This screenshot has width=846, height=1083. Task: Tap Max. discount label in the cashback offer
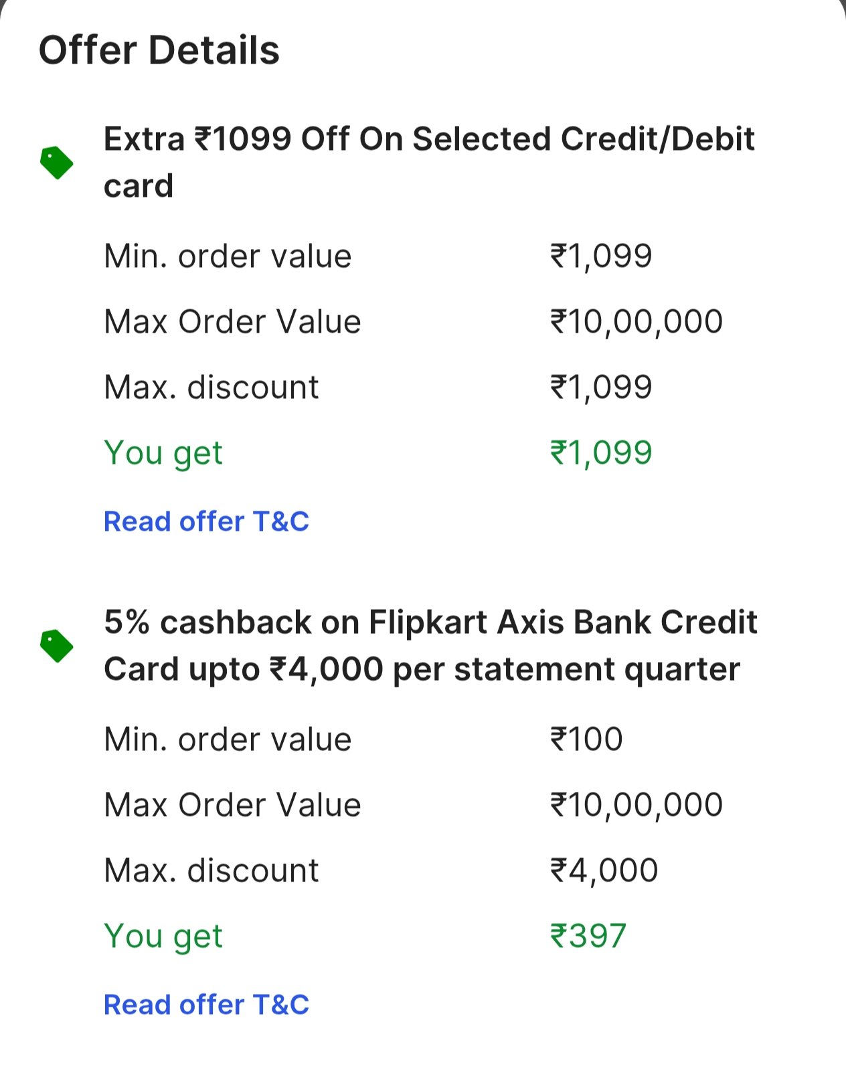pyautogui.click(x=211, y=871)
